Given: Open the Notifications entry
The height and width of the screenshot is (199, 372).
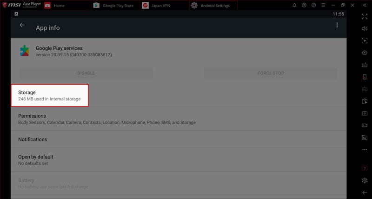Looking at the screenshot, I should [x=179, y=139].
